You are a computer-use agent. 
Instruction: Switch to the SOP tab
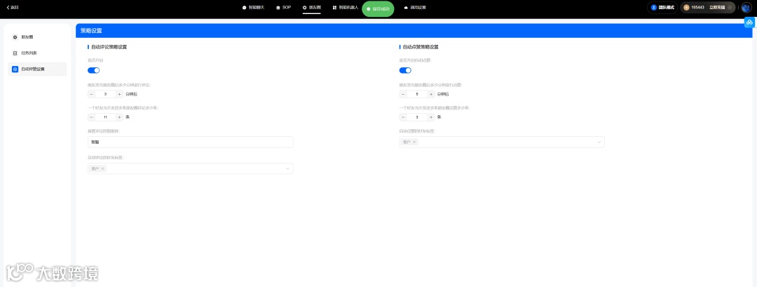tap(283, 8)
